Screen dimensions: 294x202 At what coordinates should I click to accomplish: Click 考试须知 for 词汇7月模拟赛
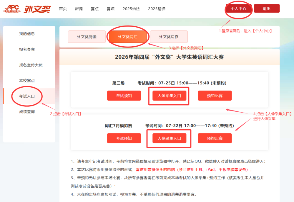tap(124, 138)
